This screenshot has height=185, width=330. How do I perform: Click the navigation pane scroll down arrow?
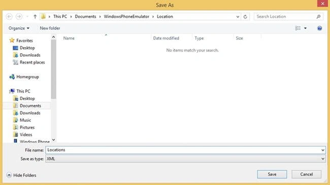pos(53,140)
